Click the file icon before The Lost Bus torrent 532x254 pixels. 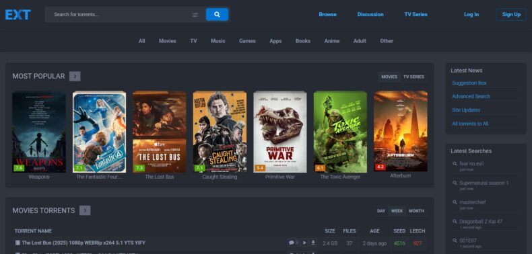pos(18,243)
